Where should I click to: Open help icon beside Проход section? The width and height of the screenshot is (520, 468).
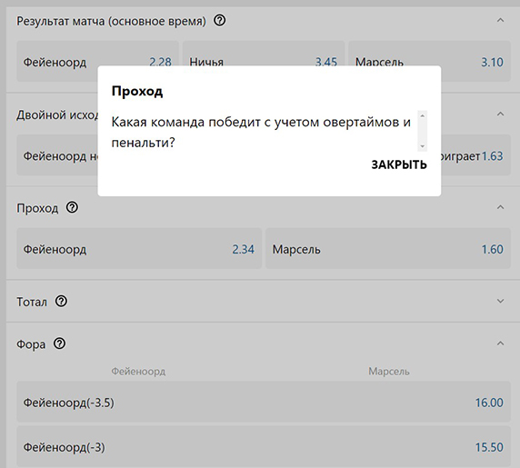pos(72,207)
